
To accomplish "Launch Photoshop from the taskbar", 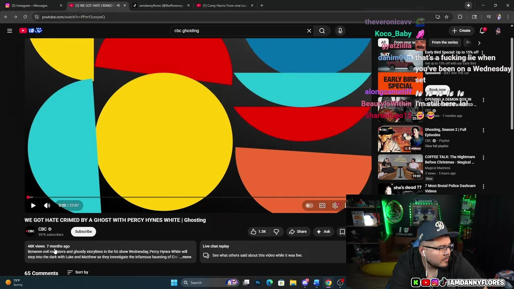I will pos(258,283).
